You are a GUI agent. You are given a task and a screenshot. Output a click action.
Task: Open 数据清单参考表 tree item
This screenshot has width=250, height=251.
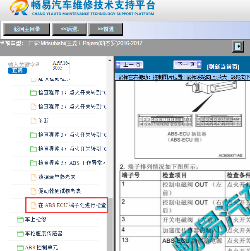point(57,177)
